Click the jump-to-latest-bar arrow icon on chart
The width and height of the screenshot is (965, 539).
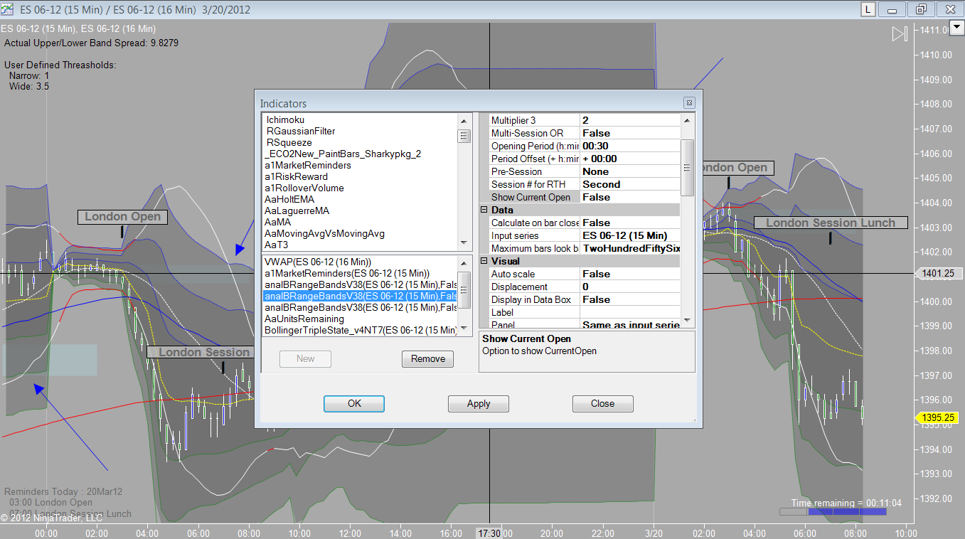tap(900, 34)
